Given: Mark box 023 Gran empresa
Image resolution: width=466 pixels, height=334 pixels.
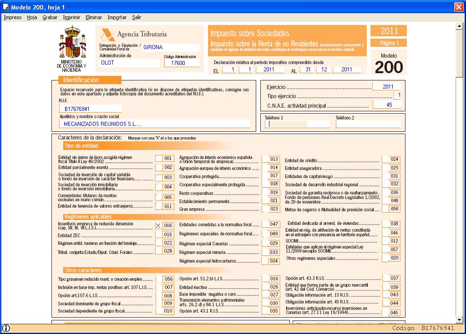Looking at the screenshot, I should [x=265, y=209].
